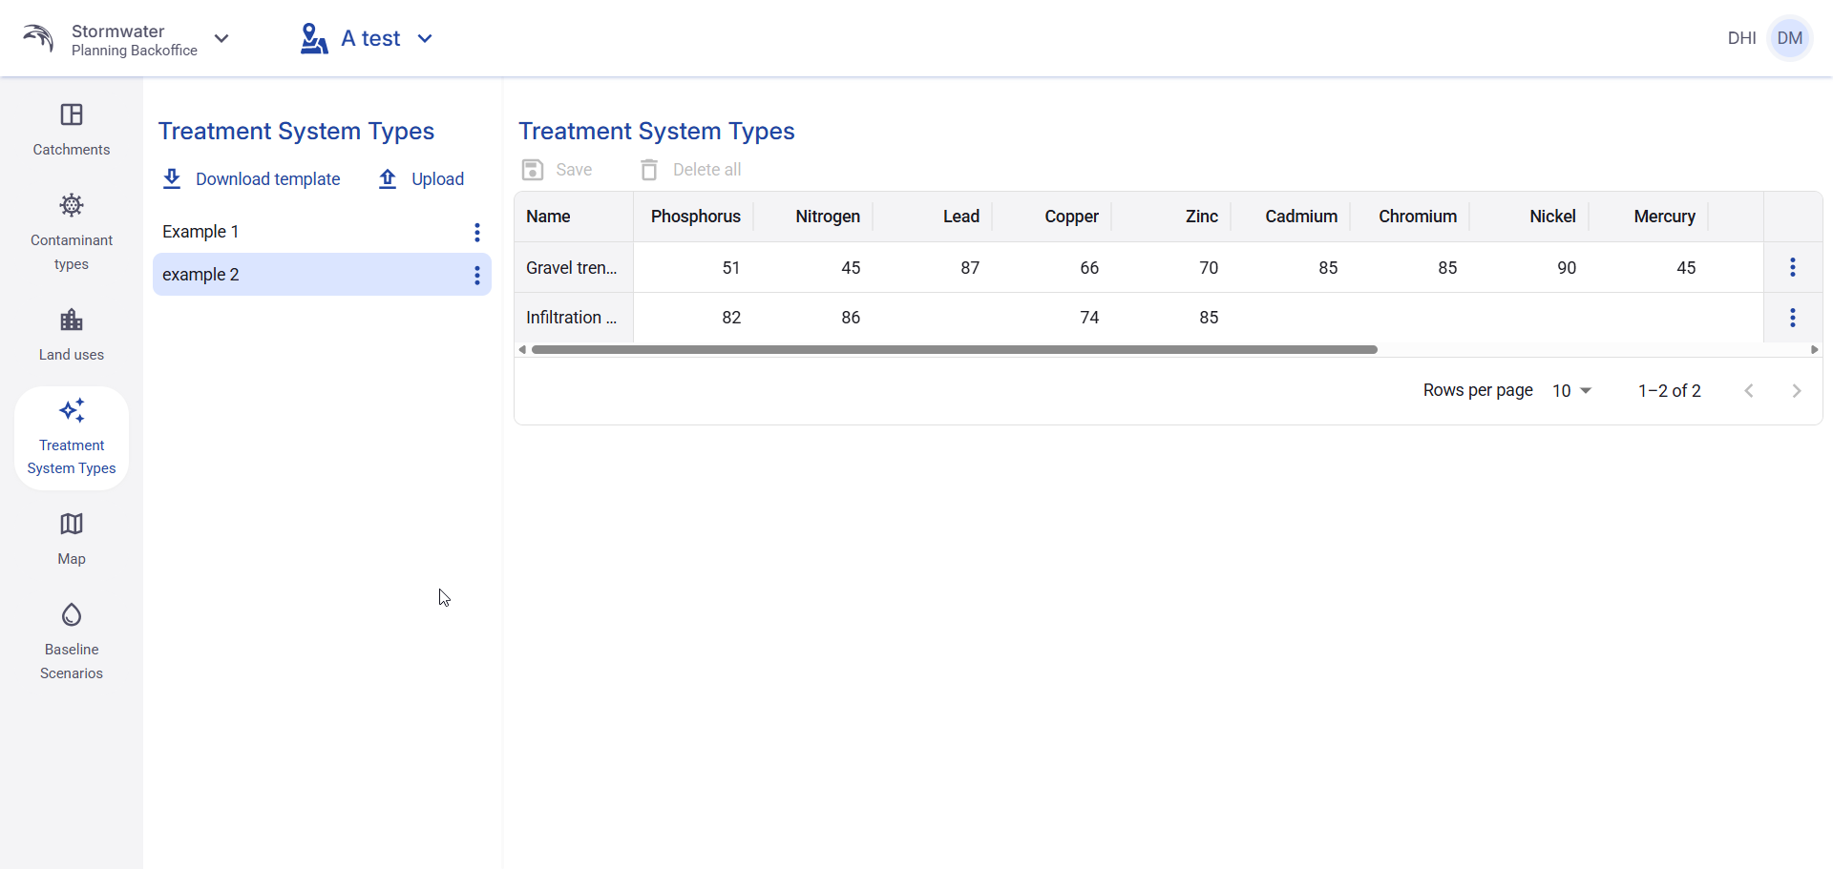Click the Upload button

click(421, 179)
